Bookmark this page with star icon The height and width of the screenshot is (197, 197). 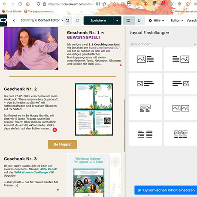point(104,4)
